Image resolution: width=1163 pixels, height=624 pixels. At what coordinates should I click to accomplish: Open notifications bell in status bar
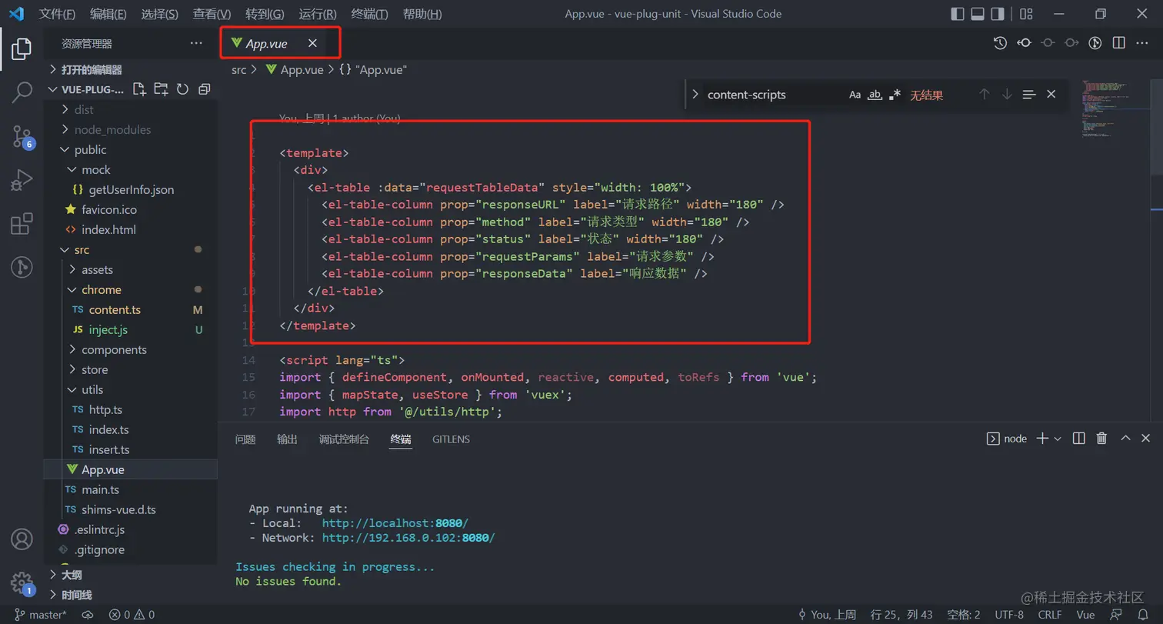[1143, 615]
